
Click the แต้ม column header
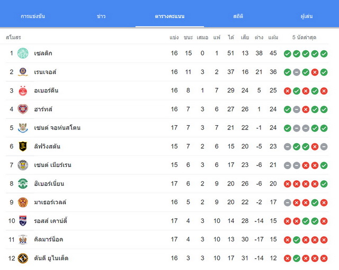pyautogui.click(x=273, y=38)
